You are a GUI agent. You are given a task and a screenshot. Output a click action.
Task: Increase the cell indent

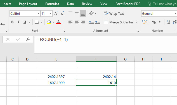(x=98, y=22)
